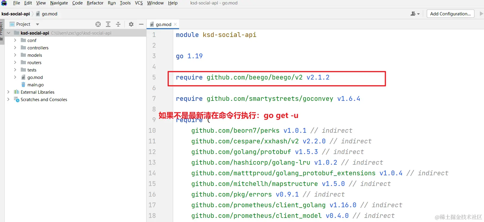
Task: Open the vertical Project side tab
Action: point(2,31)
